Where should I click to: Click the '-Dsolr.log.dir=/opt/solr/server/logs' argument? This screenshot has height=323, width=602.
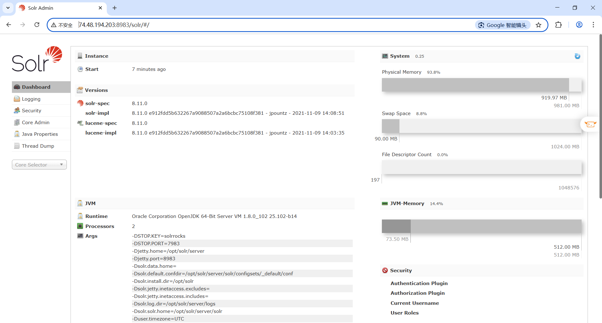click(x=174, y=304)
